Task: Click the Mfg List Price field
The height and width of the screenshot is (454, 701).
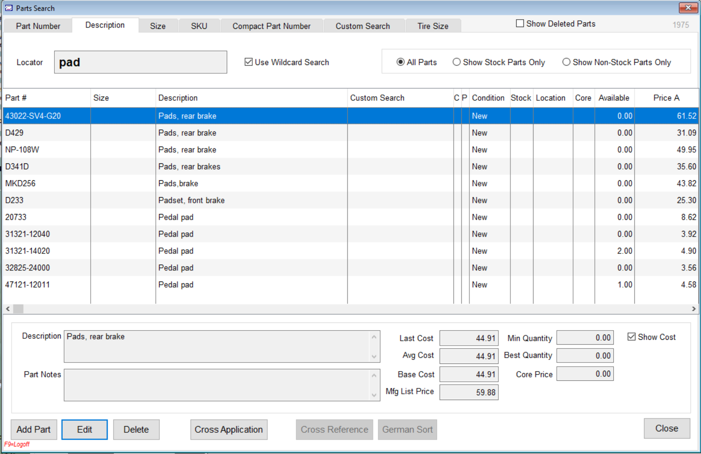Action: click(x=469, y=392)
